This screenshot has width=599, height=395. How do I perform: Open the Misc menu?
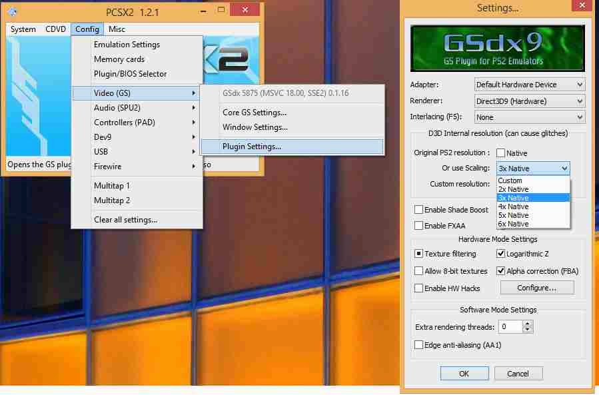point(117,29)
